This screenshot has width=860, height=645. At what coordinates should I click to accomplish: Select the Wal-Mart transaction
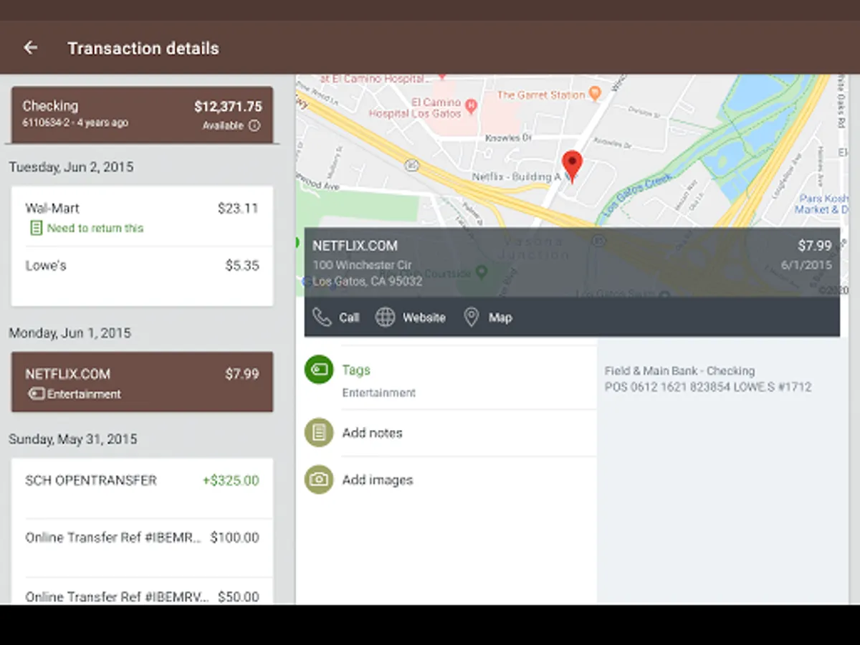[142, 216]
